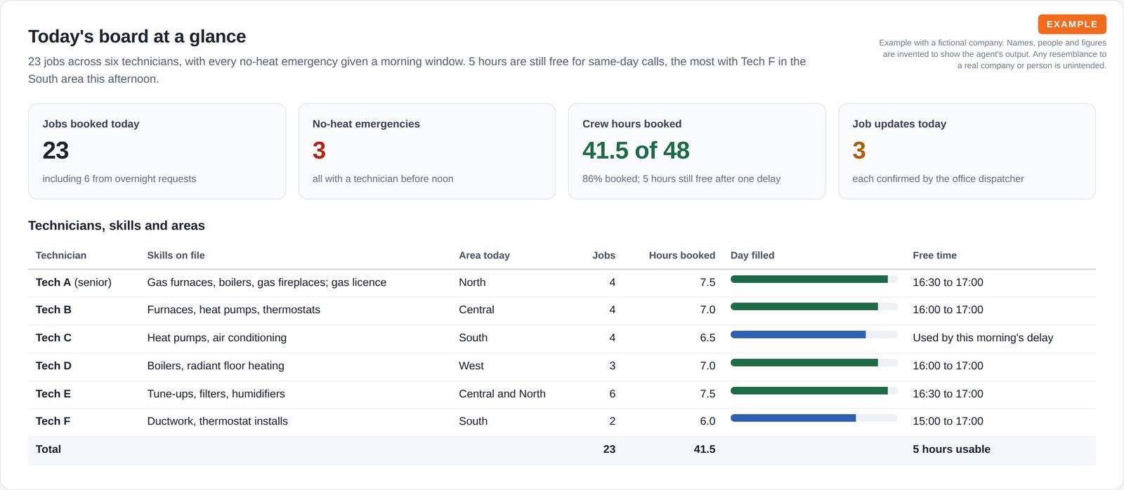Screen dimensions: 1124x490
Task: Click the Total row at table bottom
Action: click(562, 450)
